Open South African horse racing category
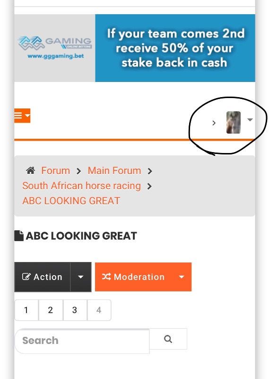Viewport: 269px width, 379px height. [x=81, y=186]
